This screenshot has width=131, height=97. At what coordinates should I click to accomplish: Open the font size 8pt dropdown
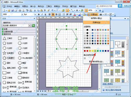pyautogui.click(x=35, y=14)
